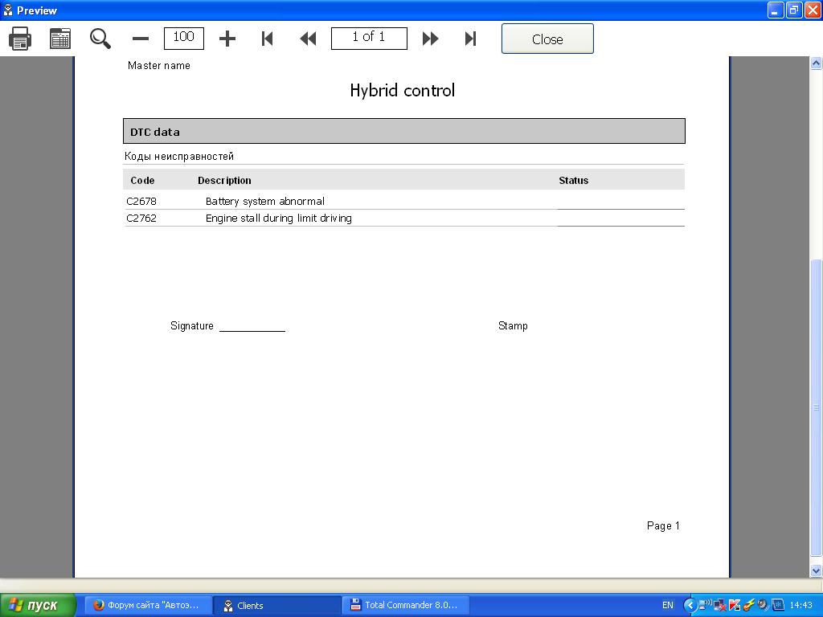The height and width of the screenshot is (617, 823).
Task: Click the 'Master name' label
Action: point(159,66)
